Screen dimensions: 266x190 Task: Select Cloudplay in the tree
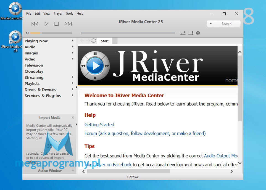34,72
